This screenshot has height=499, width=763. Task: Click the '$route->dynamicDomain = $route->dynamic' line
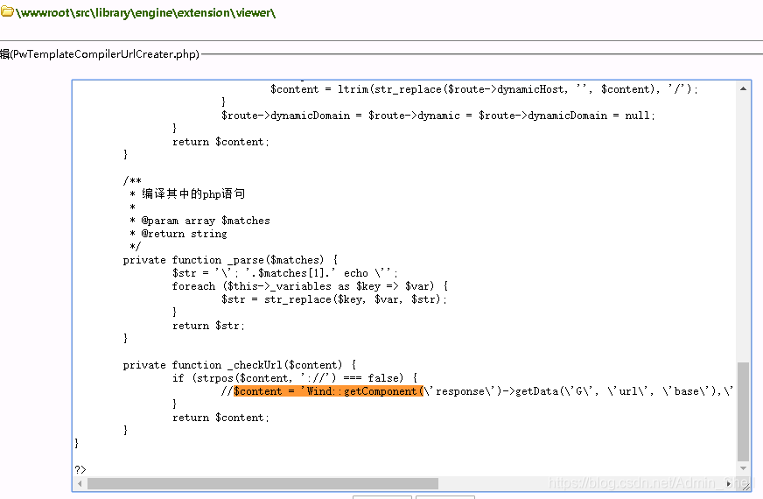point(438,116)
